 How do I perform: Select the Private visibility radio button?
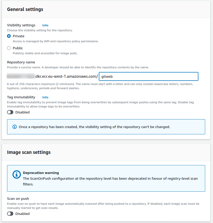(x=9, y=36)
